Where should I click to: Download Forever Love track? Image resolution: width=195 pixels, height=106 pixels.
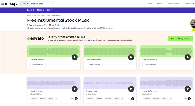tap(133, 99)
